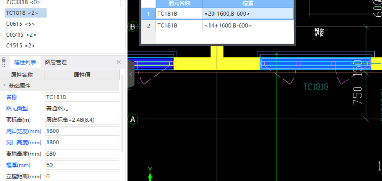
Task: Click the 图元类型 property label
Action: click(17, 109)
